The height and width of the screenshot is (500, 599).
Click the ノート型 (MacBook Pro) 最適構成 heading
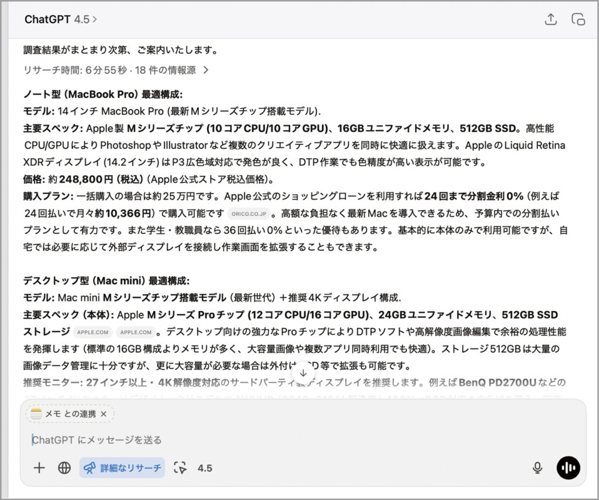pyautogui.click(x=103, y=94)
